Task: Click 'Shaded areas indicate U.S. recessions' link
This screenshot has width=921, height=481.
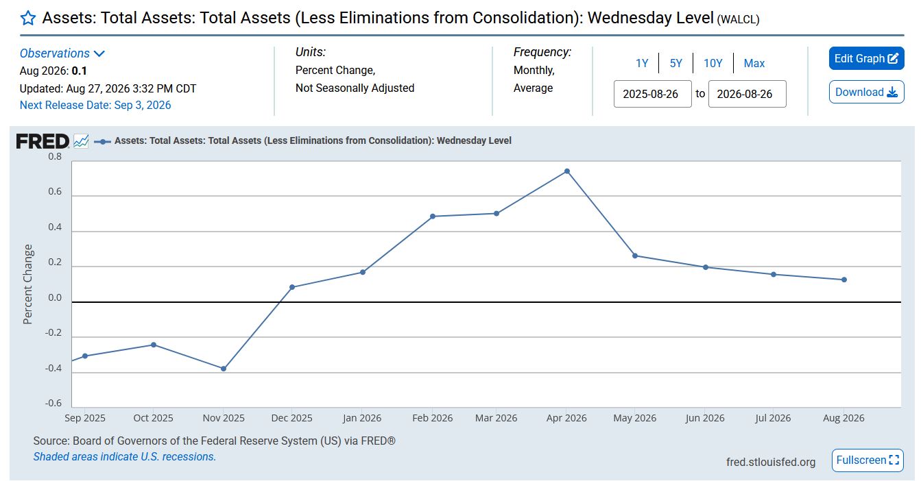Action: click(125, 456)
